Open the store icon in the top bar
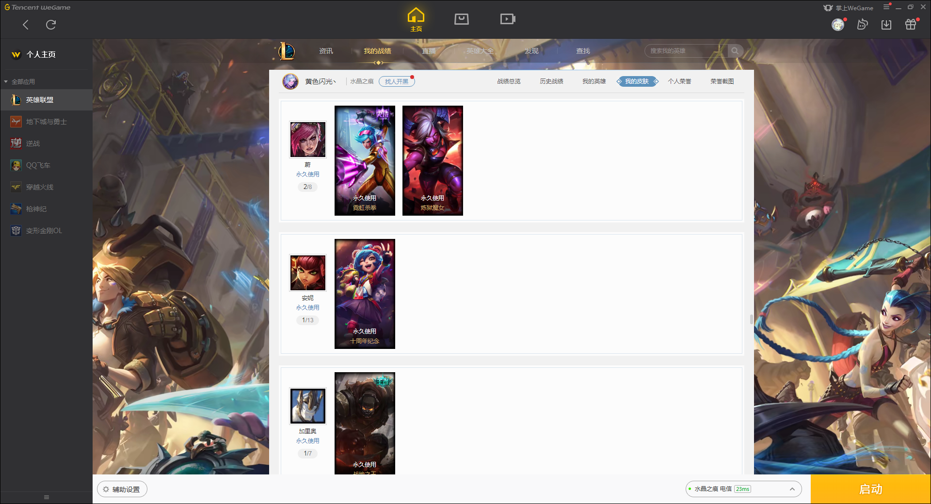Screen dimensions: 931x504 pos(462,19)
